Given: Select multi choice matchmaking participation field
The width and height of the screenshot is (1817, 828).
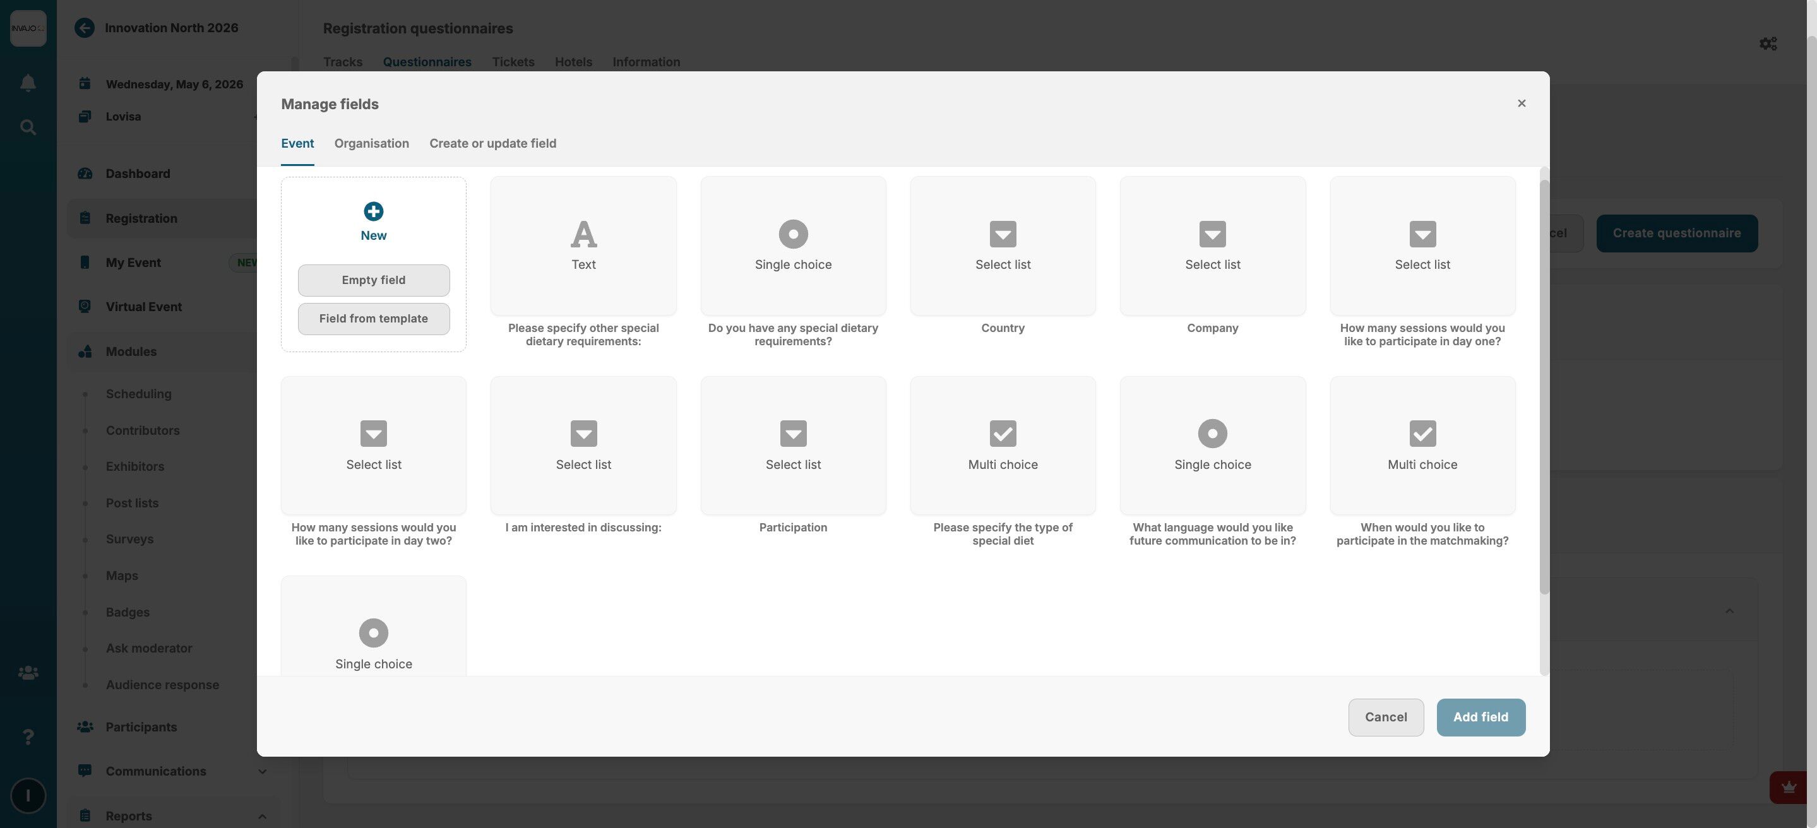Looking at the screenshot, I should [x=1422, y=446].
